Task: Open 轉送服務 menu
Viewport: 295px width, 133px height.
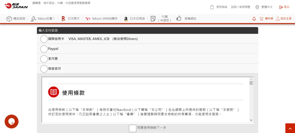Action: (19, 19)
